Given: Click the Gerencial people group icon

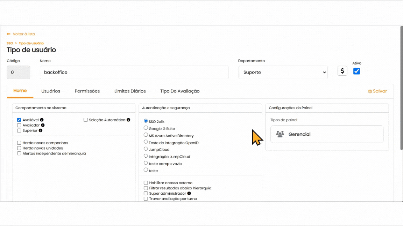Looking at the screenshot, I should [280, 134].
